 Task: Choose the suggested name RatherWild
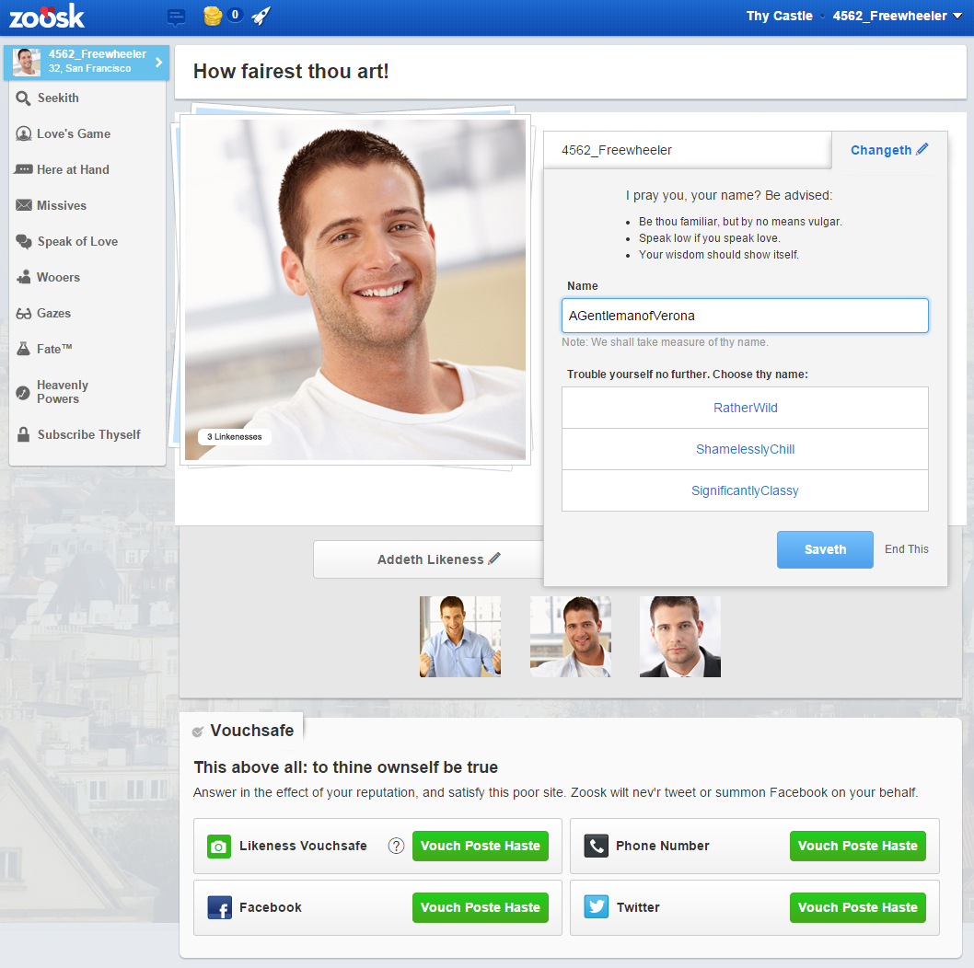coord(745,408)
